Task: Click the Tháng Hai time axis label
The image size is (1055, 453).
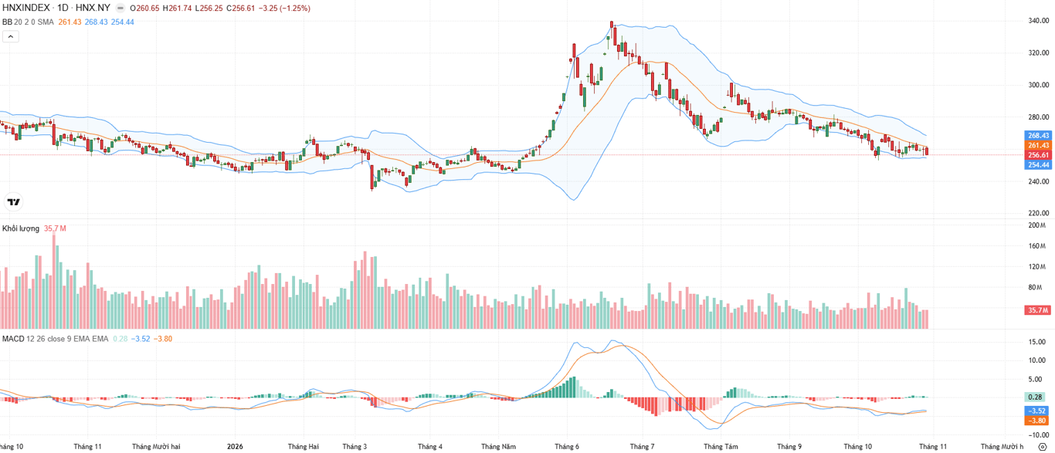Action: click(x=303, y=447)
